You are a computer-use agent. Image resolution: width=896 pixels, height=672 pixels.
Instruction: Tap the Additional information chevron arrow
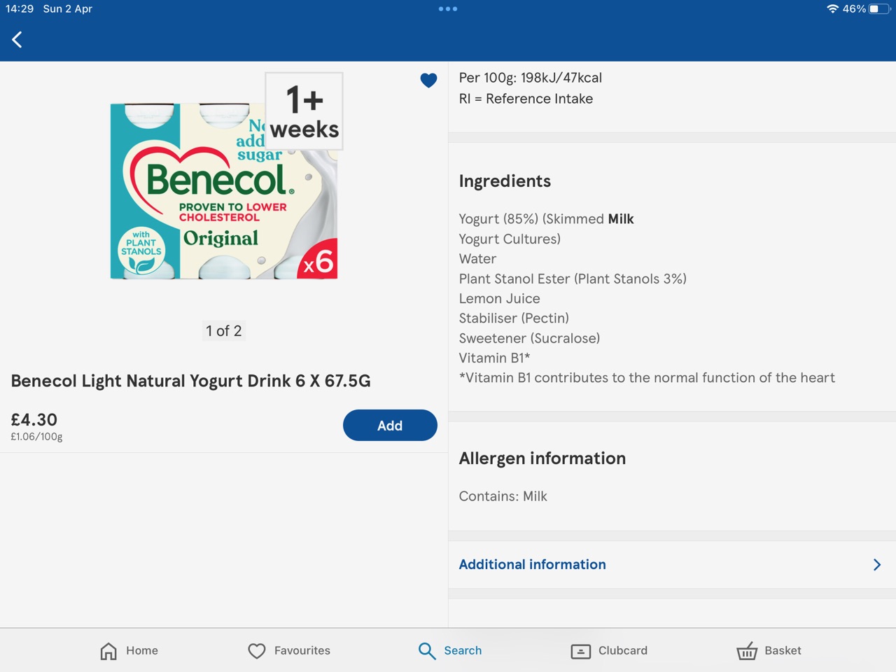tap(877, 564)
